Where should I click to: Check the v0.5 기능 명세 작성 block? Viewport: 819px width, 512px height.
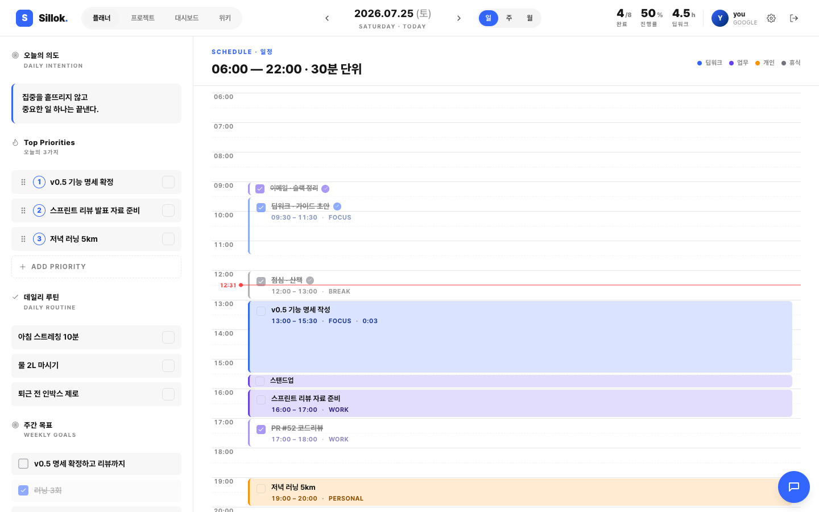[x=261, y=311]
